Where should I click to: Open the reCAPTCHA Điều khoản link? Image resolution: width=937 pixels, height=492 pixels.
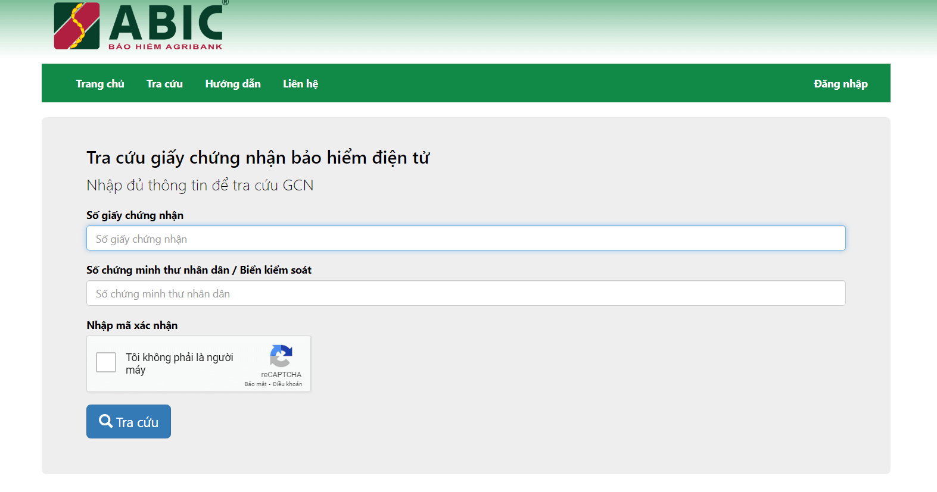pos(287,384)
